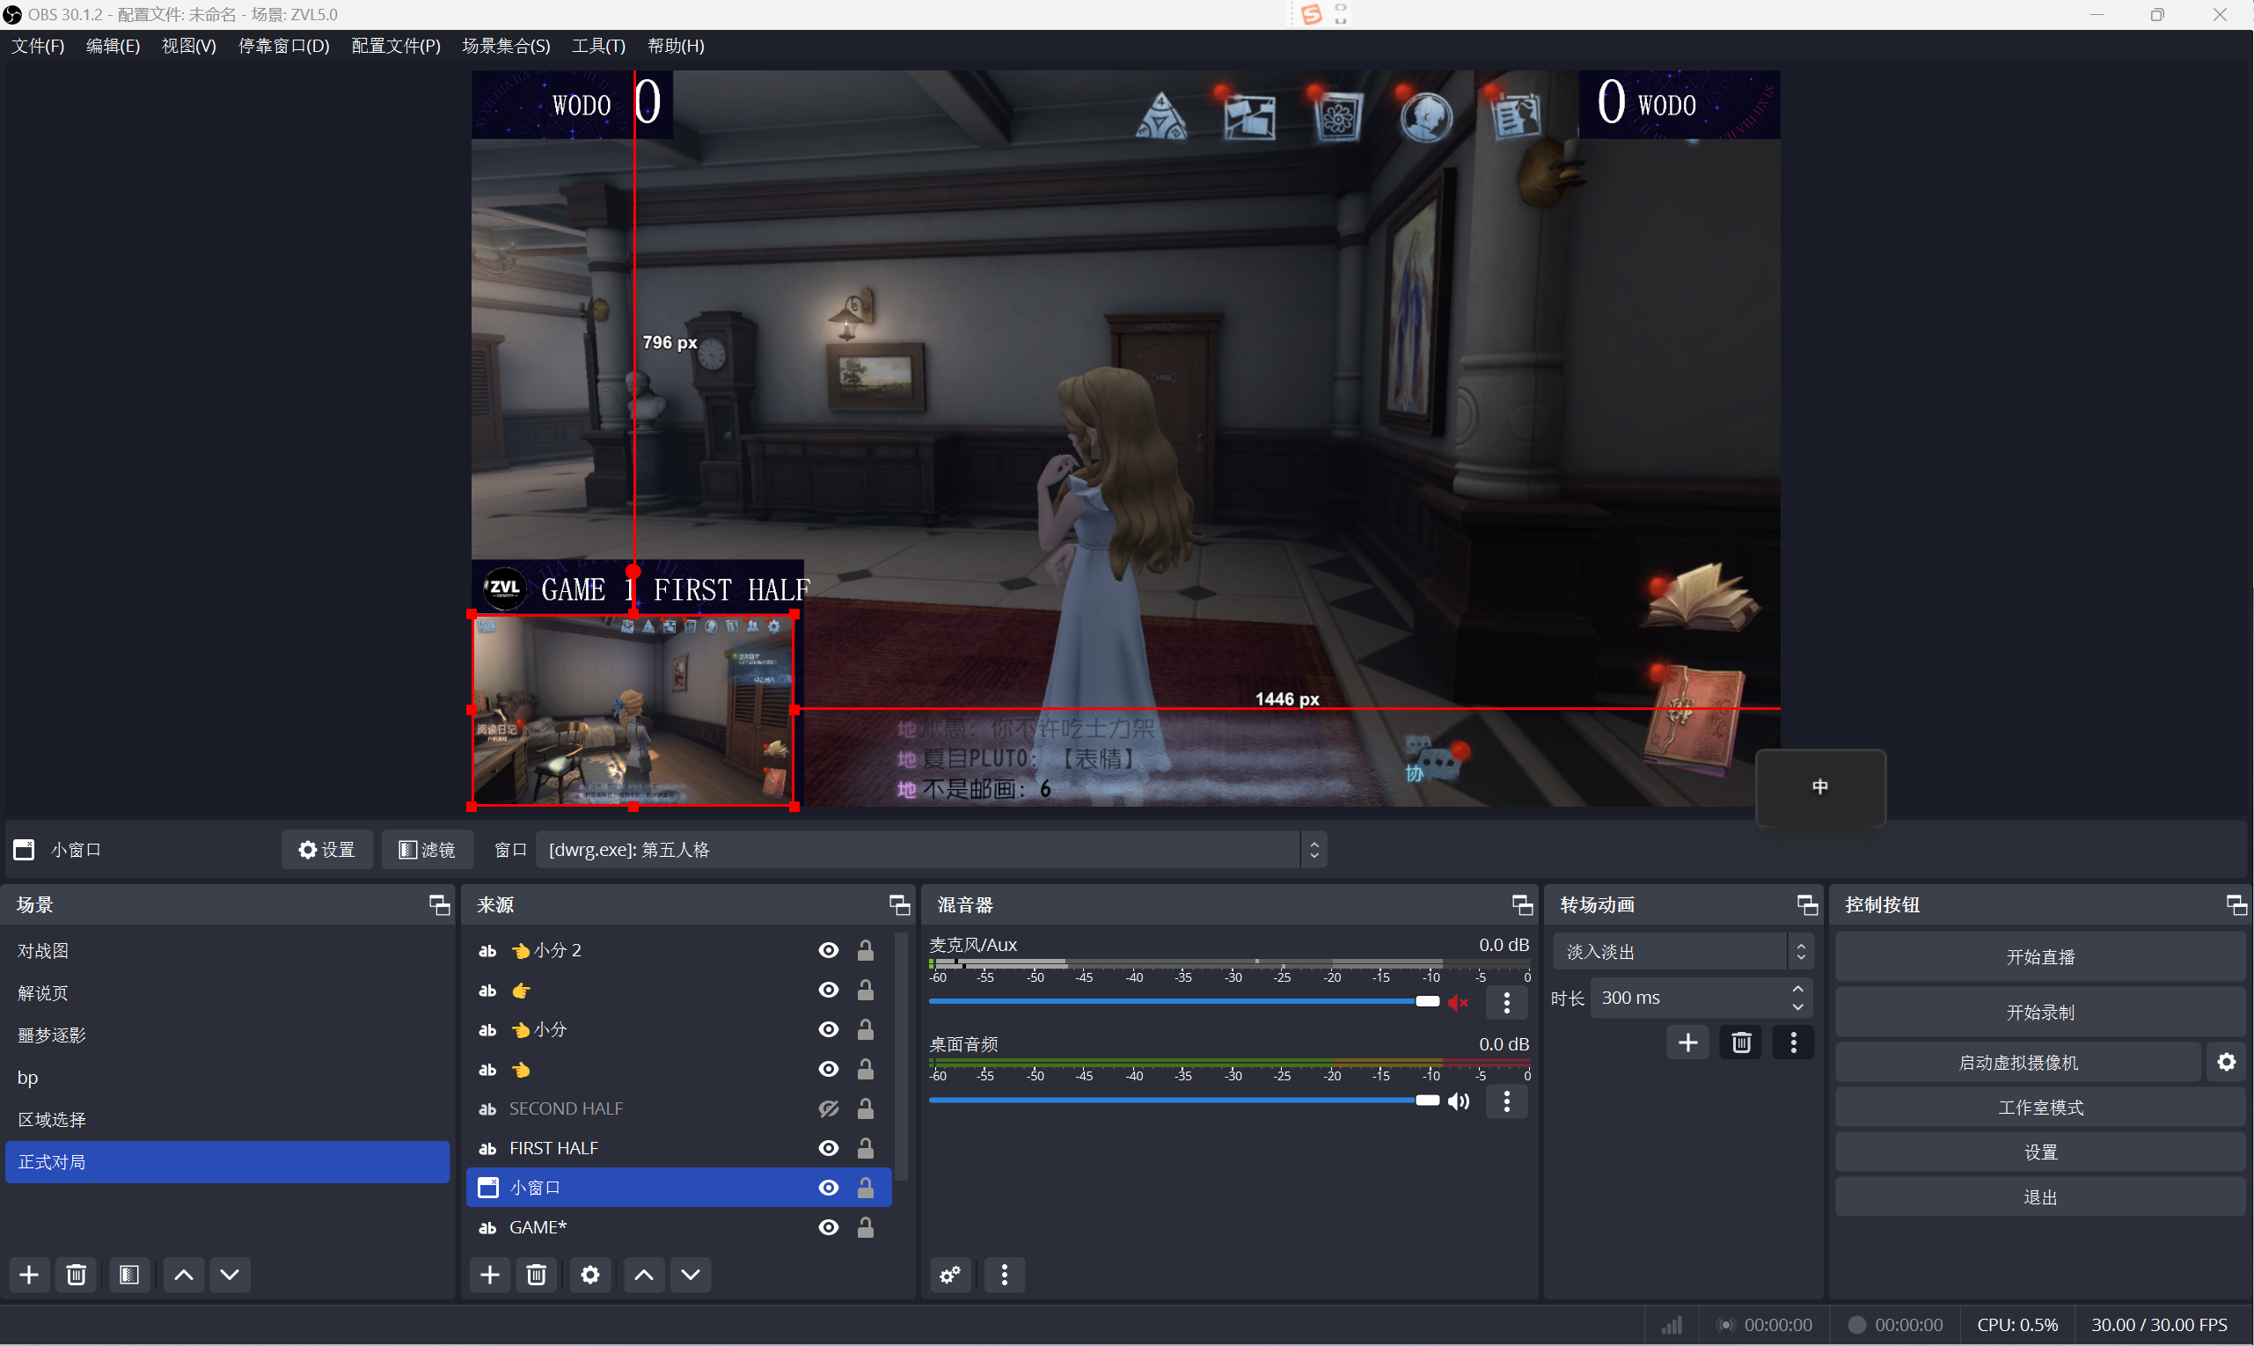Screen dimensions: 2254x1346
Task: Undock the 混音器 panel
Action: click(x=1522, y=904)
